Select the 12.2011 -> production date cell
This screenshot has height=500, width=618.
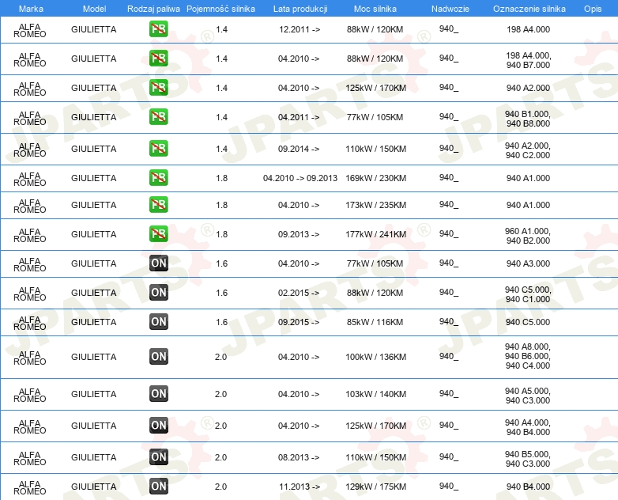pos(300,29)
